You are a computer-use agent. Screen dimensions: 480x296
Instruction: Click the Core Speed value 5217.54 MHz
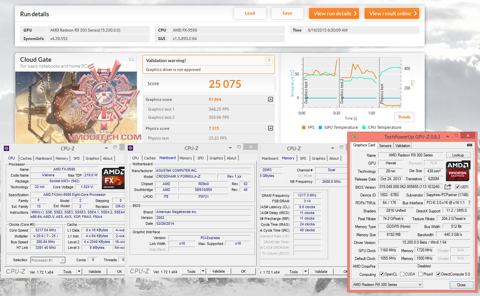[x=46, y=230]
